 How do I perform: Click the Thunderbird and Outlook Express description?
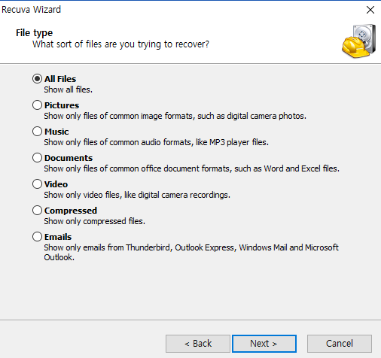191,253
